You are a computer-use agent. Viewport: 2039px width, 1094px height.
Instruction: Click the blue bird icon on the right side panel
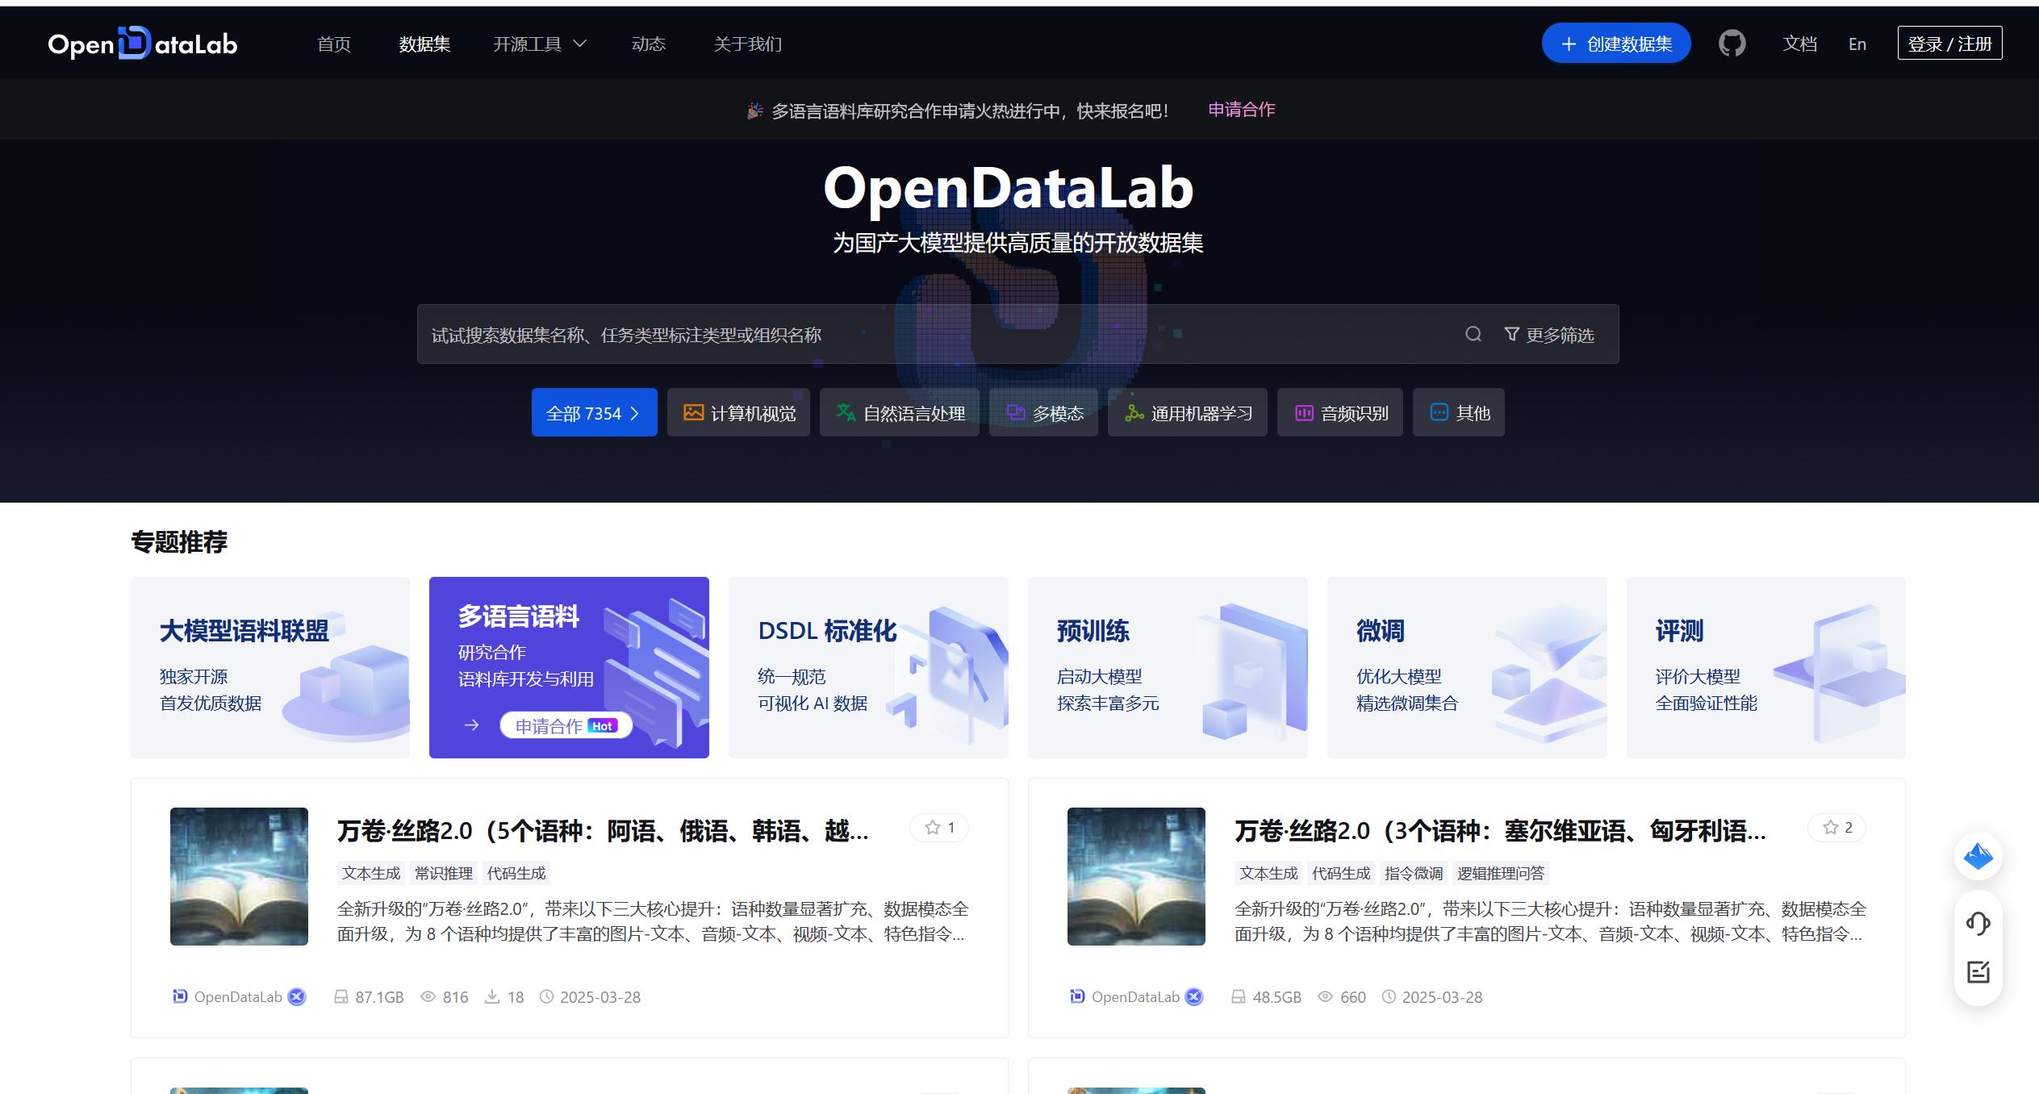tap(1978, 856)
